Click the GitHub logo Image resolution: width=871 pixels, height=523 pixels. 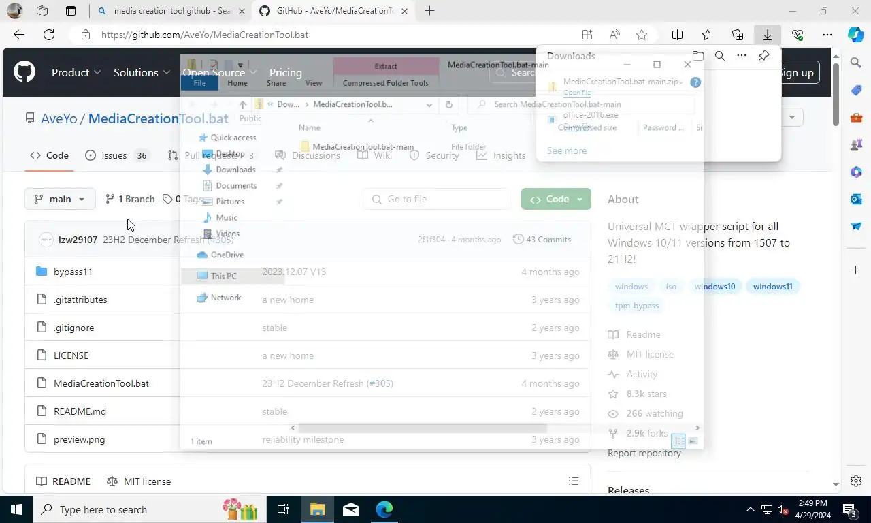[x=24, y=72]
